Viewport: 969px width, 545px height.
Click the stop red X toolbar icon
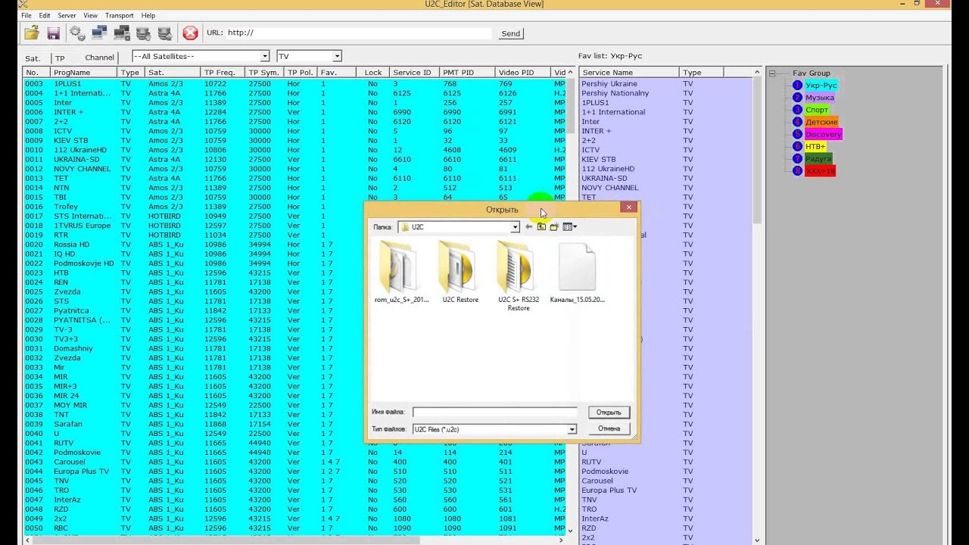point(190,33)
